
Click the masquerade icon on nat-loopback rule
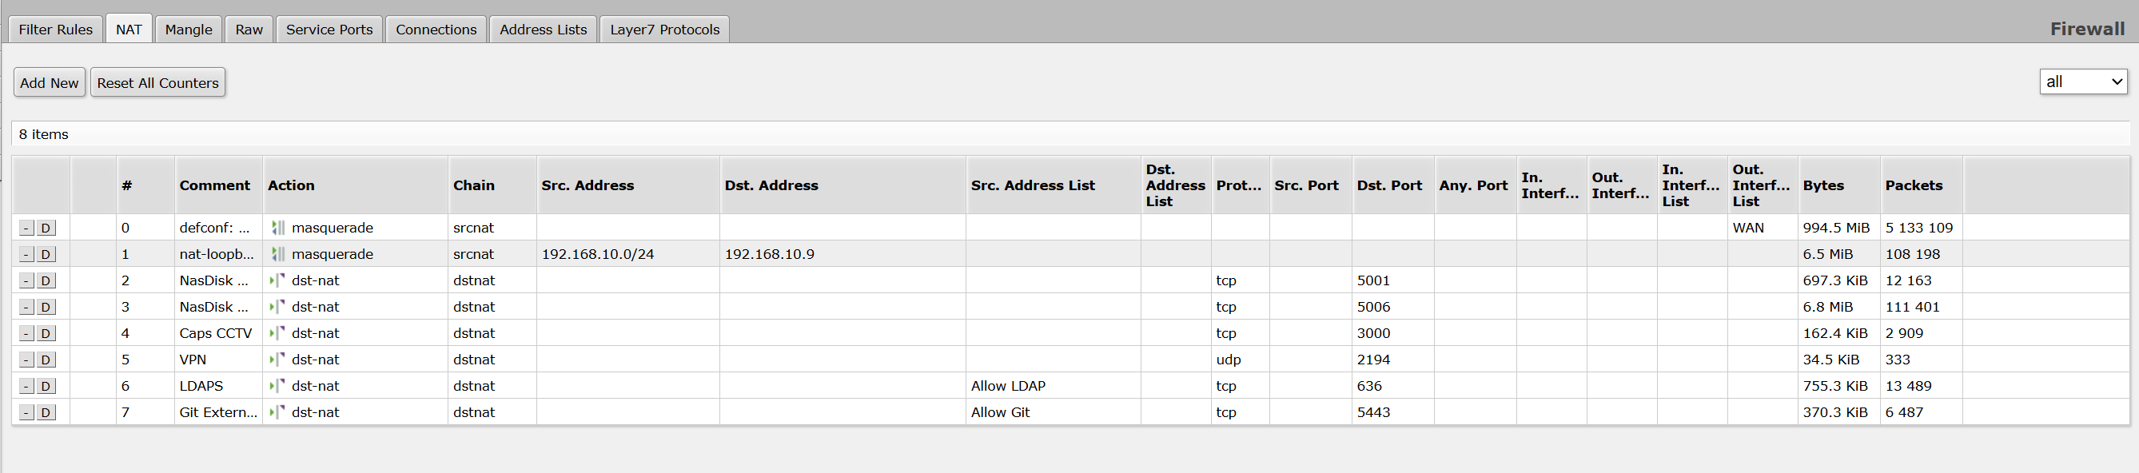point(278,254)
